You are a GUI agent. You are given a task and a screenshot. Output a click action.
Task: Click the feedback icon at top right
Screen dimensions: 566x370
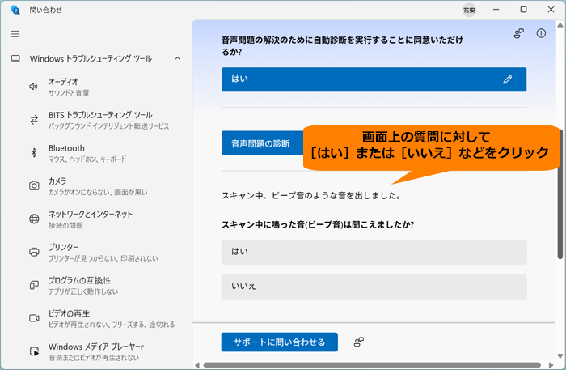[x=519, y=34]
